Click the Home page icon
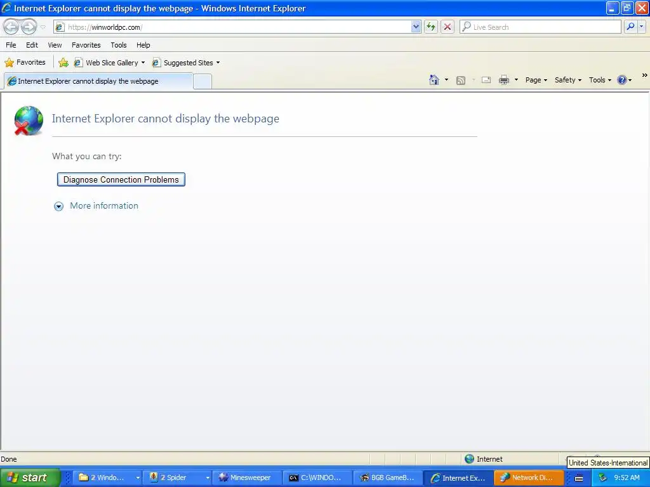 pyautogui.click(x=434, y=80)
